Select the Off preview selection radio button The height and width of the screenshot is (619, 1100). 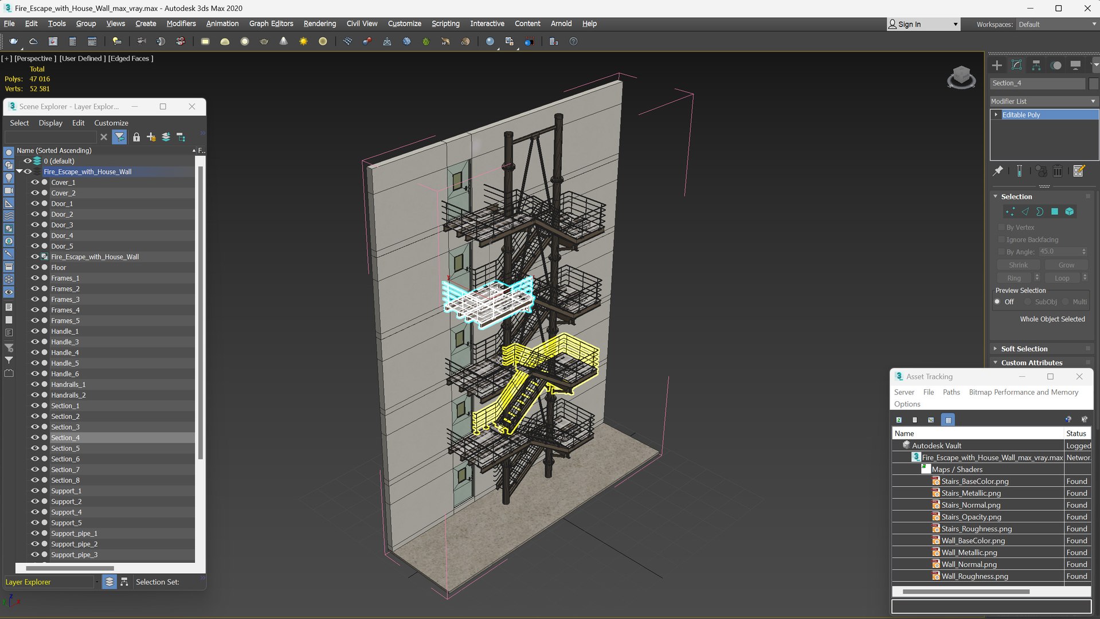point(997,302)
